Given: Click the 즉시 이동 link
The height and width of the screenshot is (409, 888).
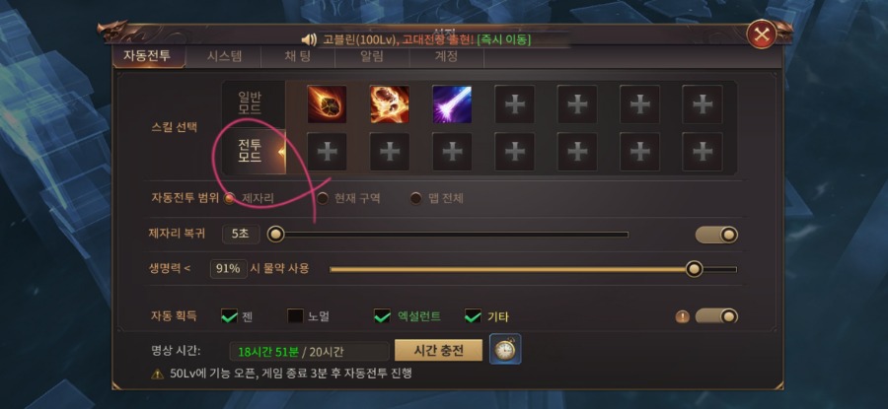Looking at the screenshot, I should 504,39.
